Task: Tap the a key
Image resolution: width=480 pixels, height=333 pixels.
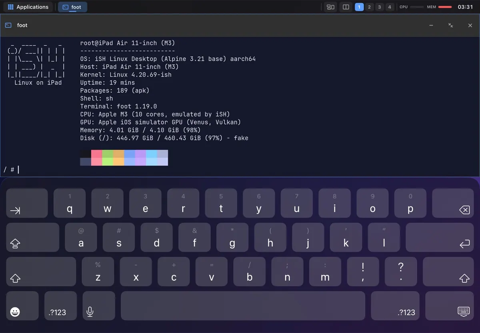Action: (x=81, y=237)
